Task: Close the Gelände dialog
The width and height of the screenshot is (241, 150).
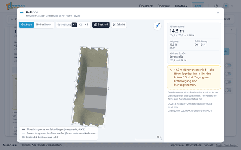Action: 218,13
